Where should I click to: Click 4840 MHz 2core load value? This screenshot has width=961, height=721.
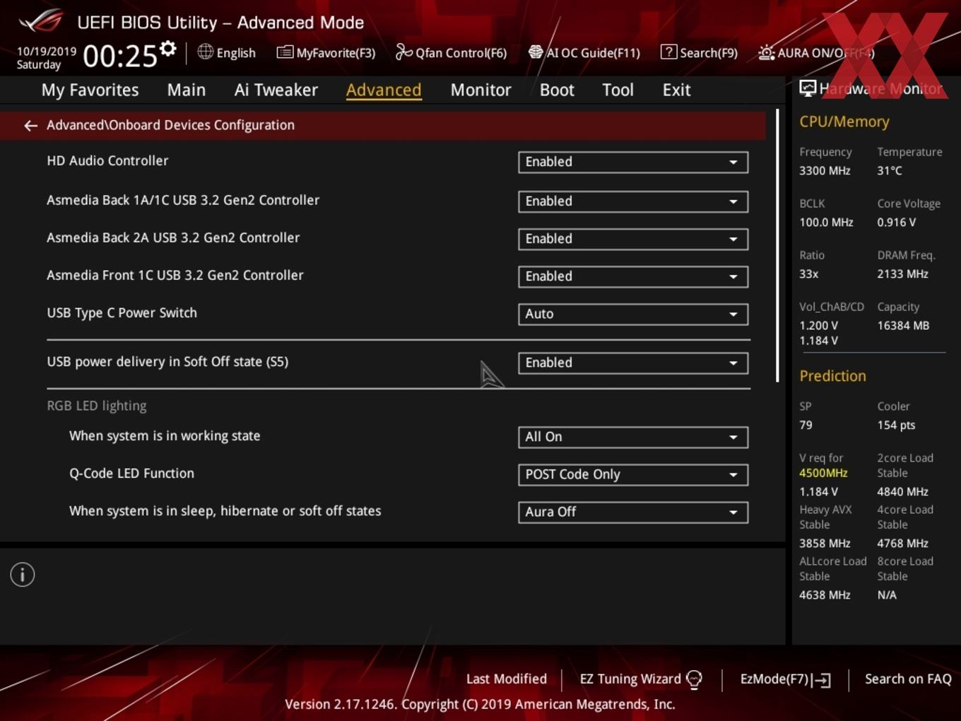[x=902, y=492]
